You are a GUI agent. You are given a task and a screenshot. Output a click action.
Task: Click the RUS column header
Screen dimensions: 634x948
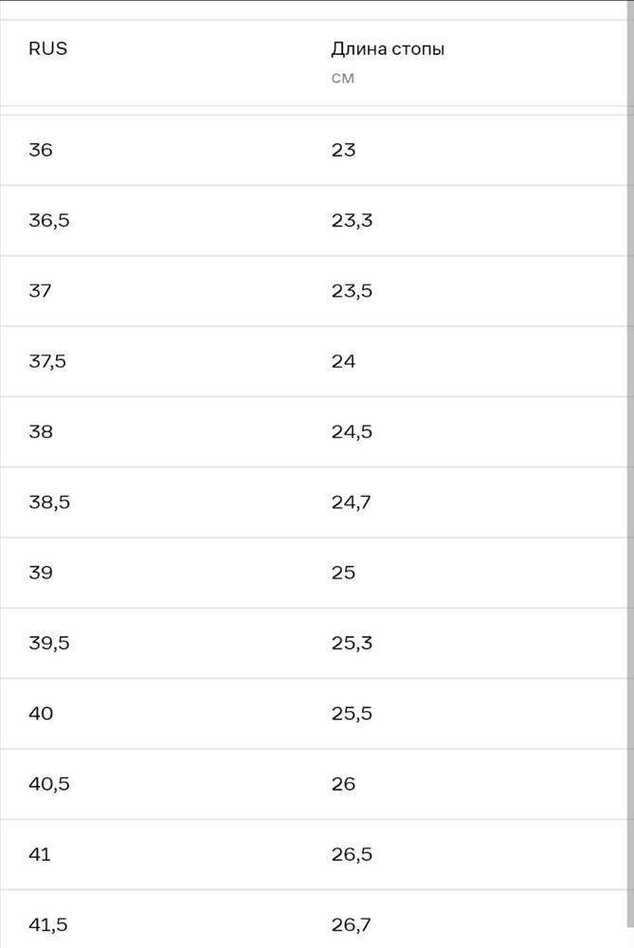pos(47,48)
